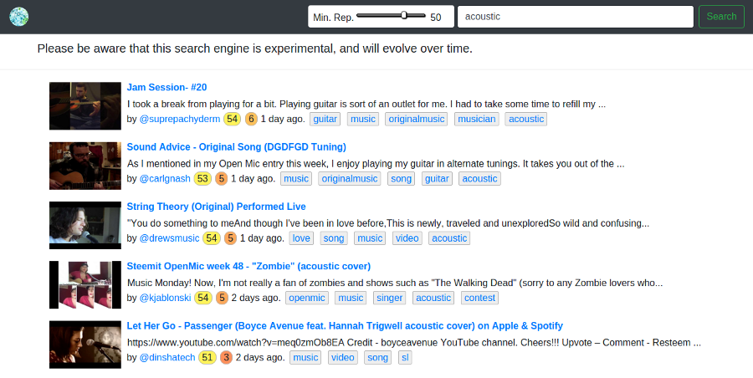Visit author @suprepachyderm's profile
Viewport: 753px width, 378px height.
pos(180,119)
